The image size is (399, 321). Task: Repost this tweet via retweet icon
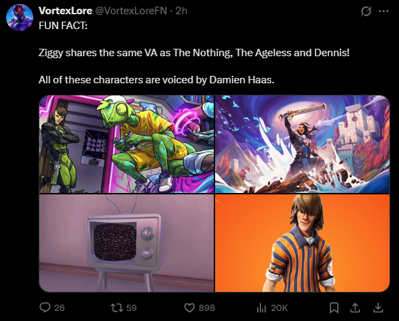(117, 307)
